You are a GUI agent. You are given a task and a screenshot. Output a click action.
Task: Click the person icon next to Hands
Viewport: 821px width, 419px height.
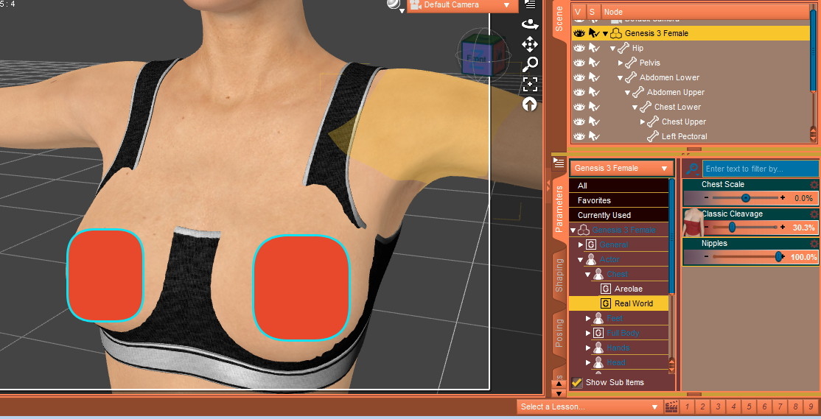click(x=598, y=348)
